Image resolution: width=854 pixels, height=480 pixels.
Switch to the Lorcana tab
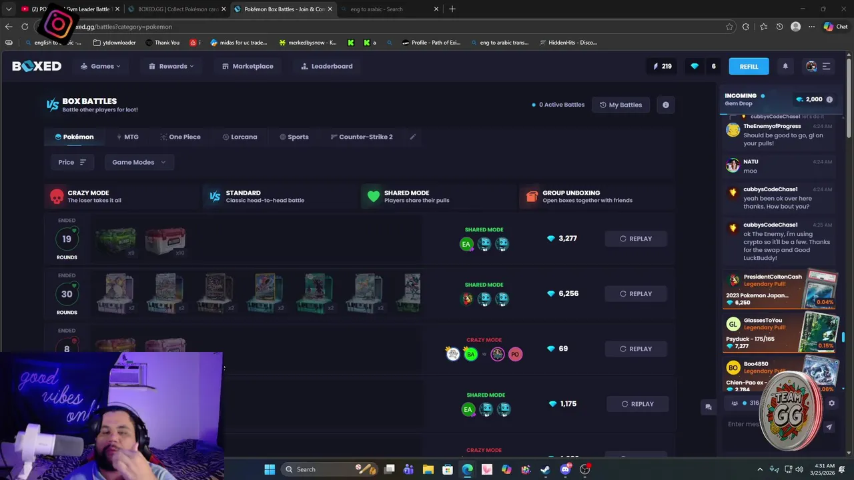240,137
